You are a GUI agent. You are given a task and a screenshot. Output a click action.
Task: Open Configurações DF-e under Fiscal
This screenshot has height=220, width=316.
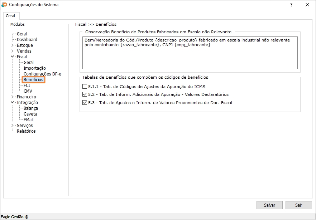42,74
